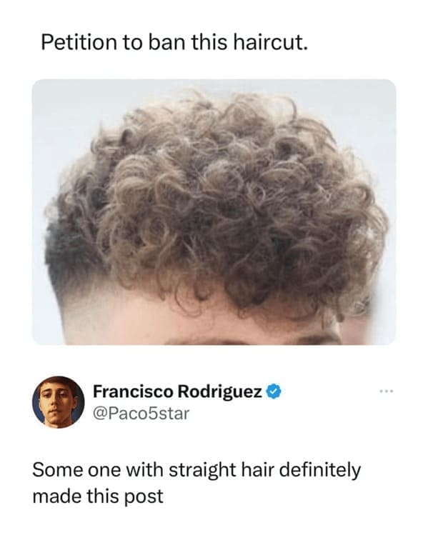Image resolution: width=428 pixels, height=535 pixels.
Task: Click the word "definitely" in the reply
Action: tap(320, 470)
